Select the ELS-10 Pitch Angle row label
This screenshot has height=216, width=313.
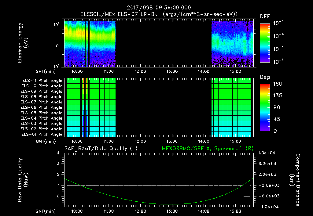(x=42, y=86)
